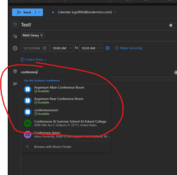Toggle the switch next to the title

click(x=173, y=25)
